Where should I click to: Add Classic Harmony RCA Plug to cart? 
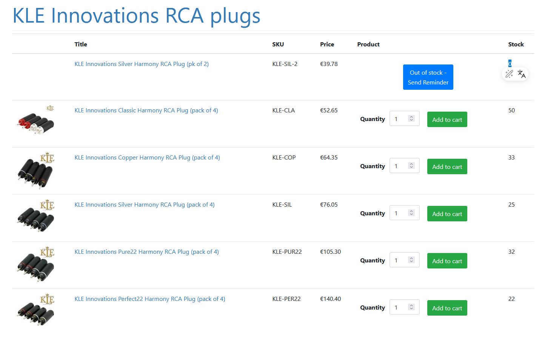click(x=447, y=120)
